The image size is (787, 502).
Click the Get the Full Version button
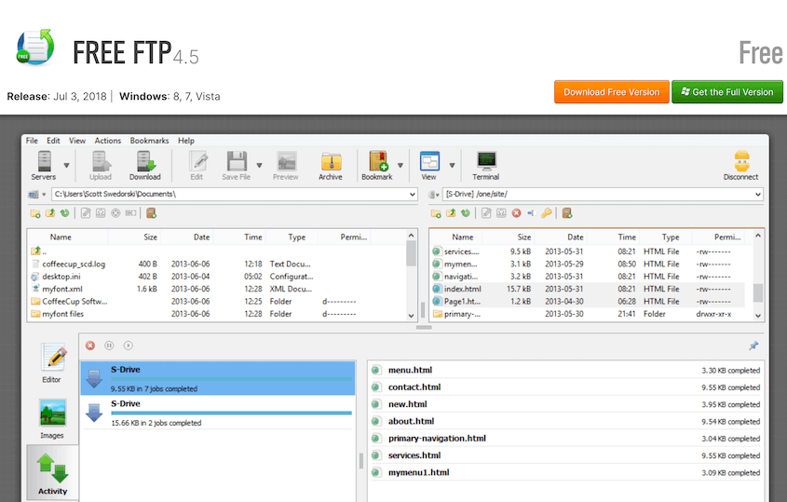[727, 92]
